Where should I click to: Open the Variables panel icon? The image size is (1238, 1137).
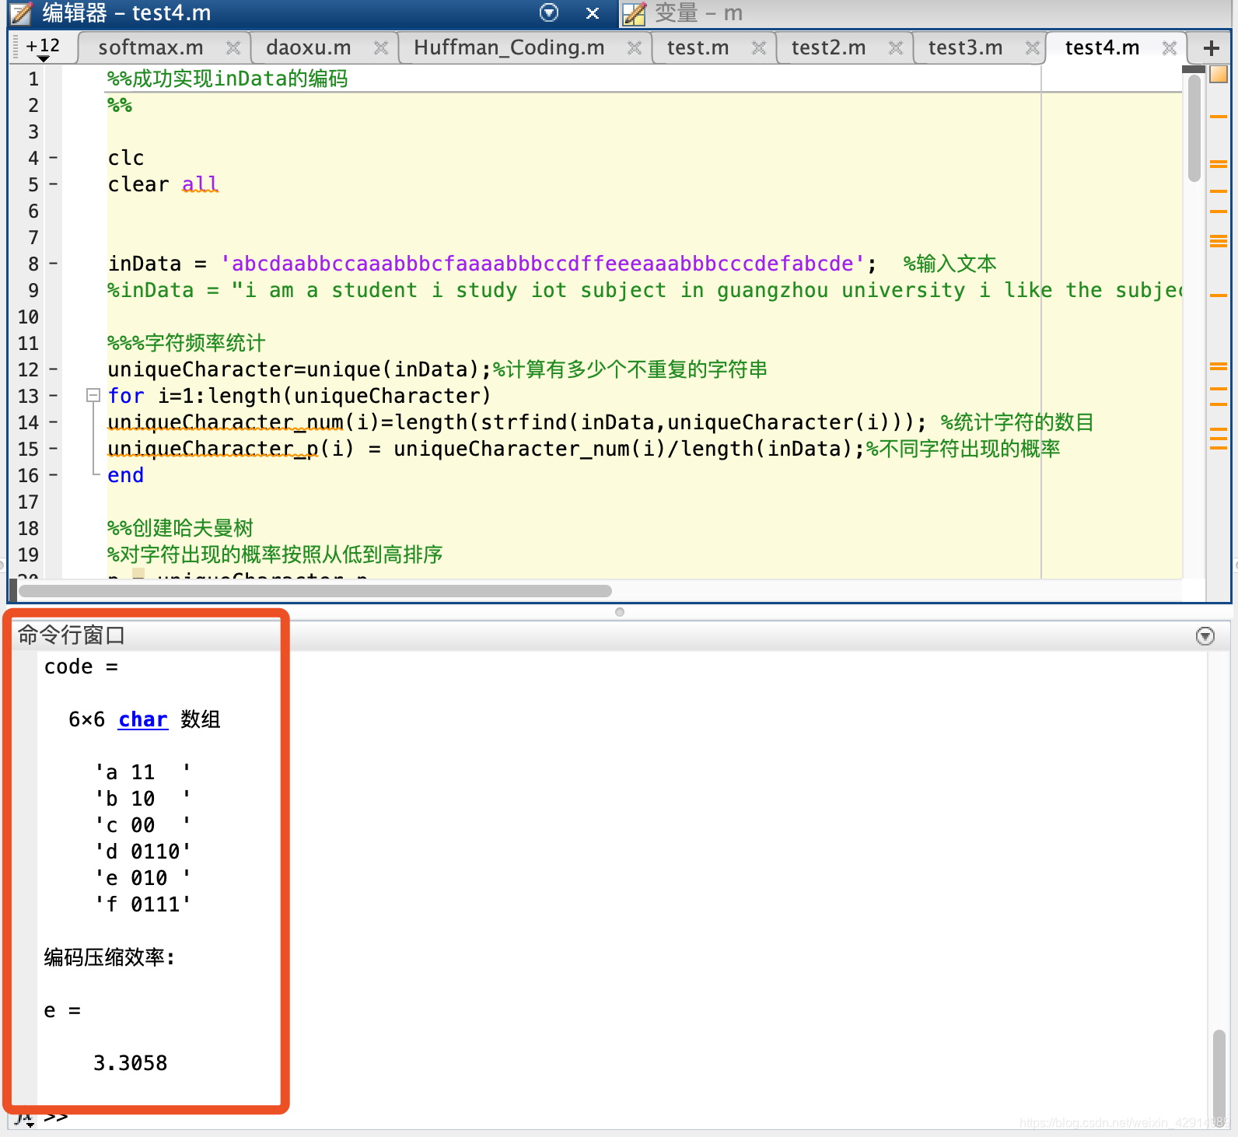coord(634,13)
